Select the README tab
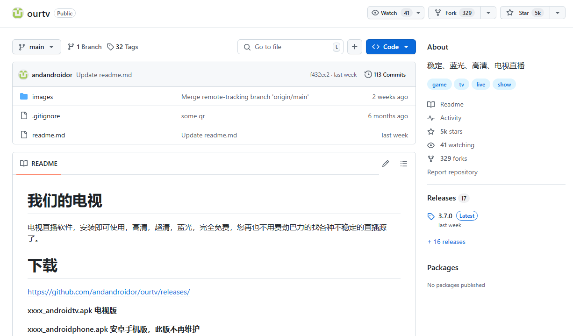This screenshot has height=336, width=573. [x=39, y=164]
